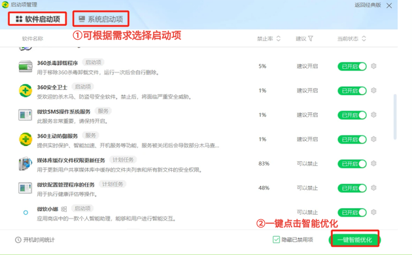Image resolution: width=412 pixels, height=255 pixels.
Task: Open settings gear for 360杀毒卸载程序
Action: [373, 66]
